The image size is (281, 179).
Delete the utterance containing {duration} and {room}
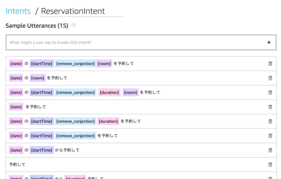(x=270, y=93)
